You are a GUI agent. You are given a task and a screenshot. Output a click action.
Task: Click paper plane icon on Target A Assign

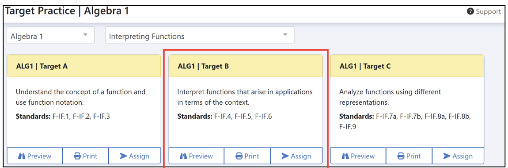click(x=123, y=156)
